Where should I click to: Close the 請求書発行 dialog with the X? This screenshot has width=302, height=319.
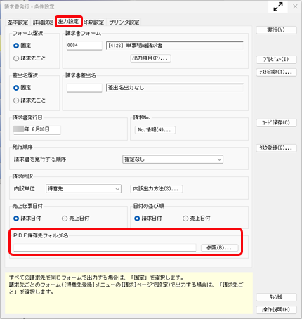click(x=295, y=6)
